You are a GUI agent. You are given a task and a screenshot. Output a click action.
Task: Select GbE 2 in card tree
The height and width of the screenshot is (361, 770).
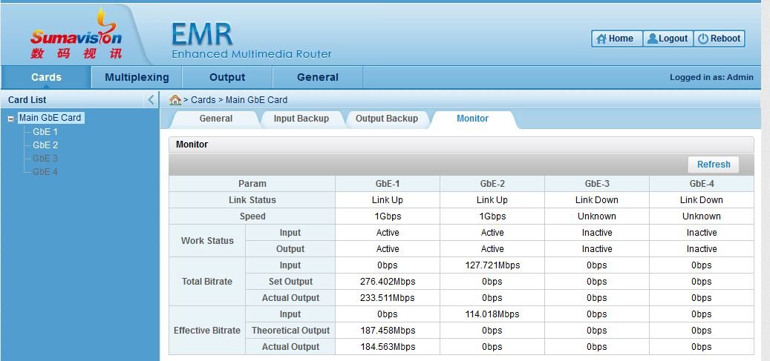point(45,145)
